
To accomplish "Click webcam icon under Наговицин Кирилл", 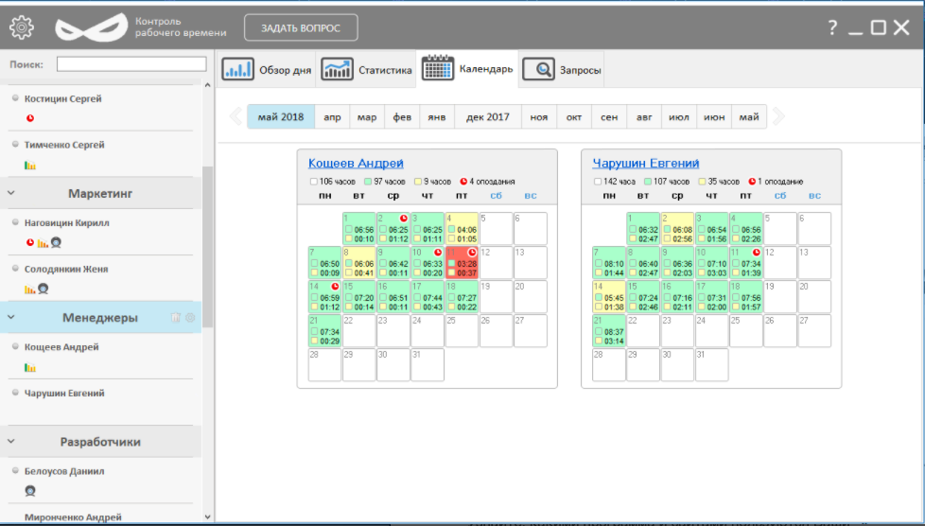I will pos(56,242).
